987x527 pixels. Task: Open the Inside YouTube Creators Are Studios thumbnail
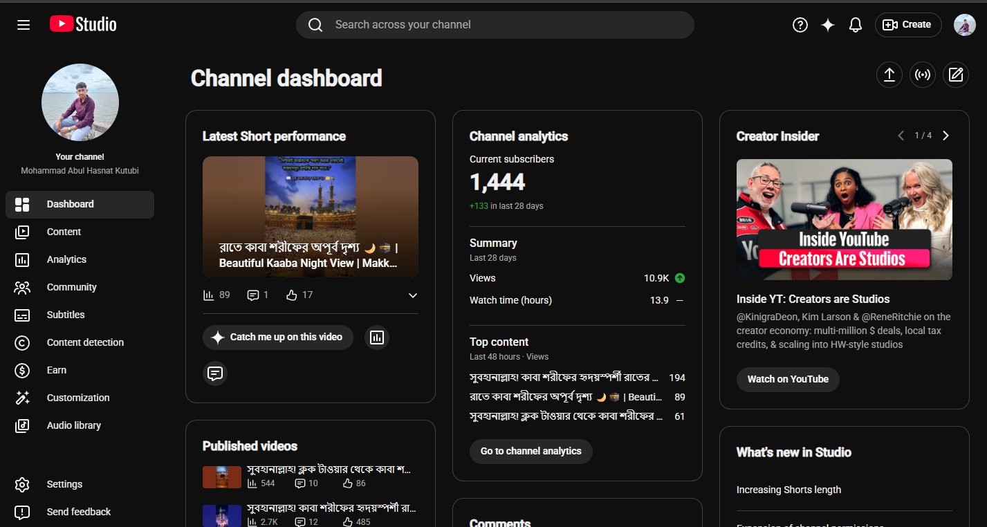click(845, 220)
